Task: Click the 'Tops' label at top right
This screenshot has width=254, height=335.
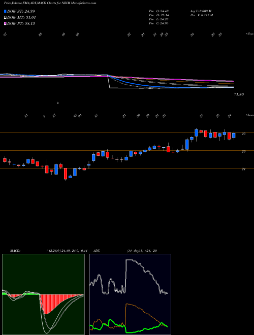Action: pos(249,34)
